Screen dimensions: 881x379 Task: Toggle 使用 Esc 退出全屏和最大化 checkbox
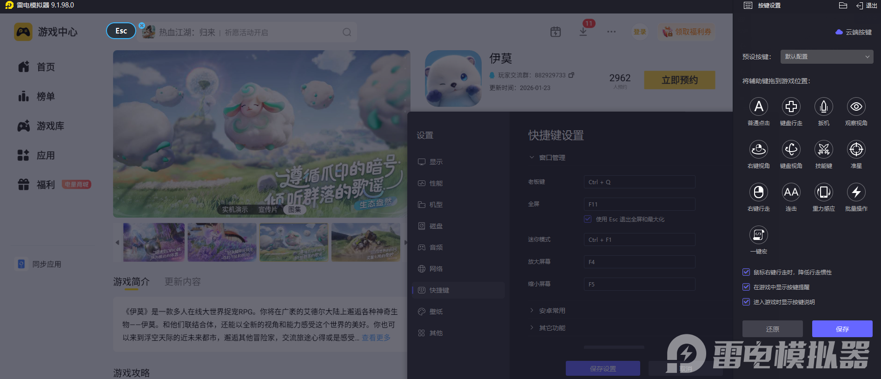click(588, 219)
